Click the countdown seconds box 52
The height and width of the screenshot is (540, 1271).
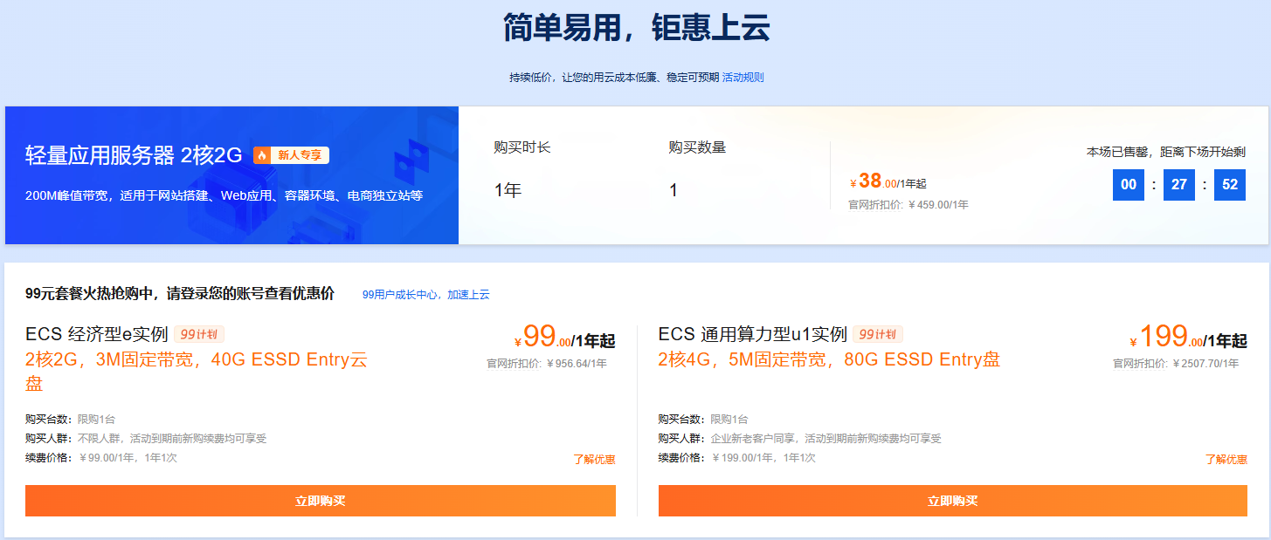[x=1230, y=185]
